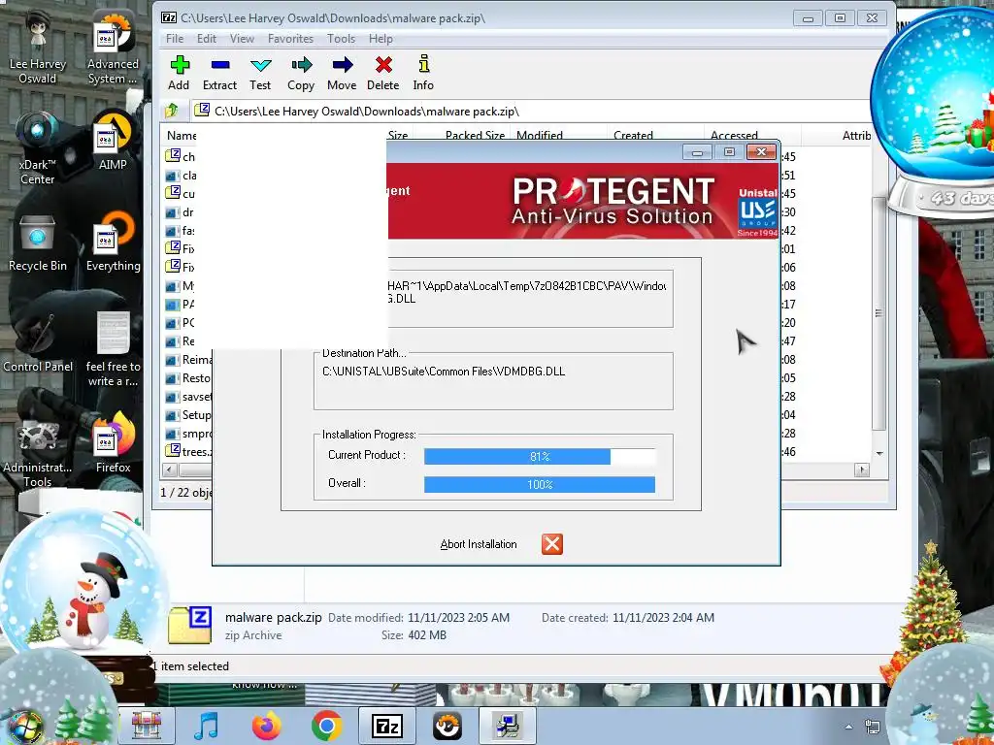
Task: Select the Copy toolbar icon
Action: coord(301,74)
